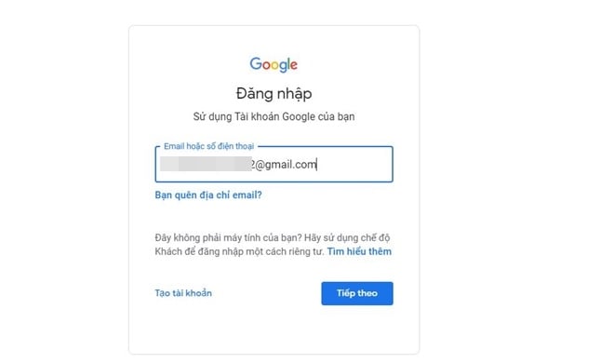Open the 'Bạn quên địa chỉ email?' link
The height and width of the screenshot is (363, 614).
tap(208, 195)
